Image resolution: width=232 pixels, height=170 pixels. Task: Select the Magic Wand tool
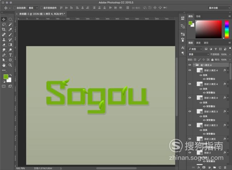(10, 24)
